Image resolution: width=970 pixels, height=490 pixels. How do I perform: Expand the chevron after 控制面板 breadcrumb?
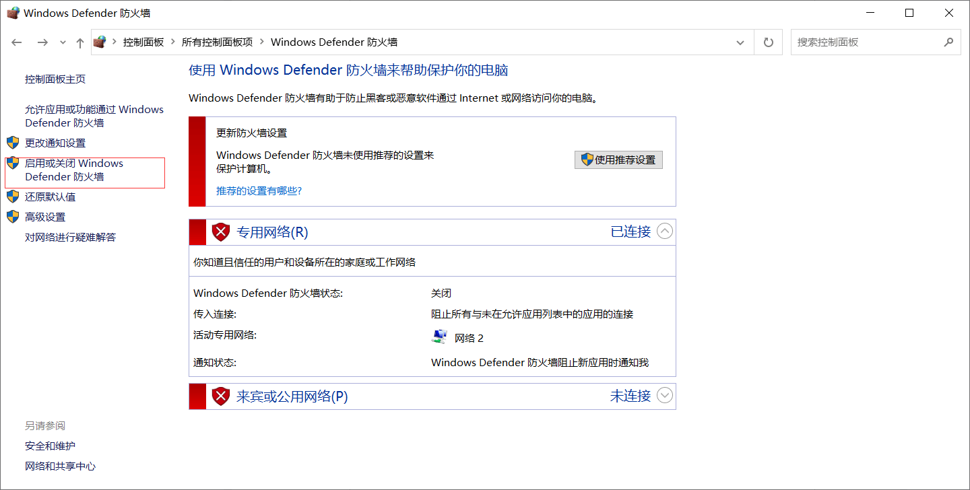(173, 42)
